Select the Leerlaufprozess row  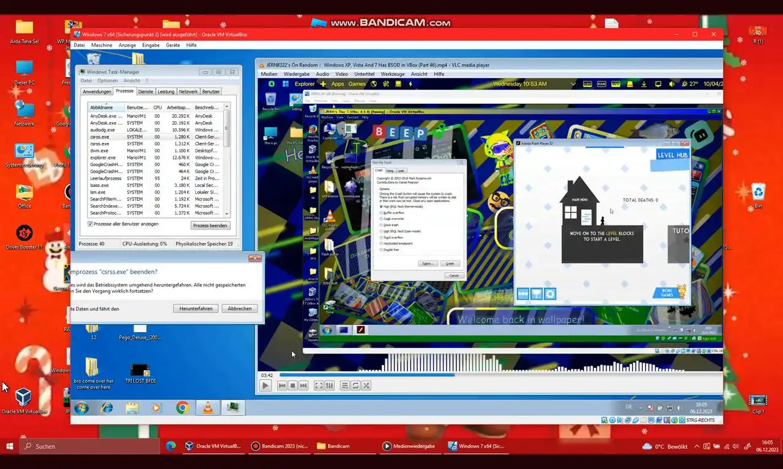pyautogui.click(x=155, y=178)
